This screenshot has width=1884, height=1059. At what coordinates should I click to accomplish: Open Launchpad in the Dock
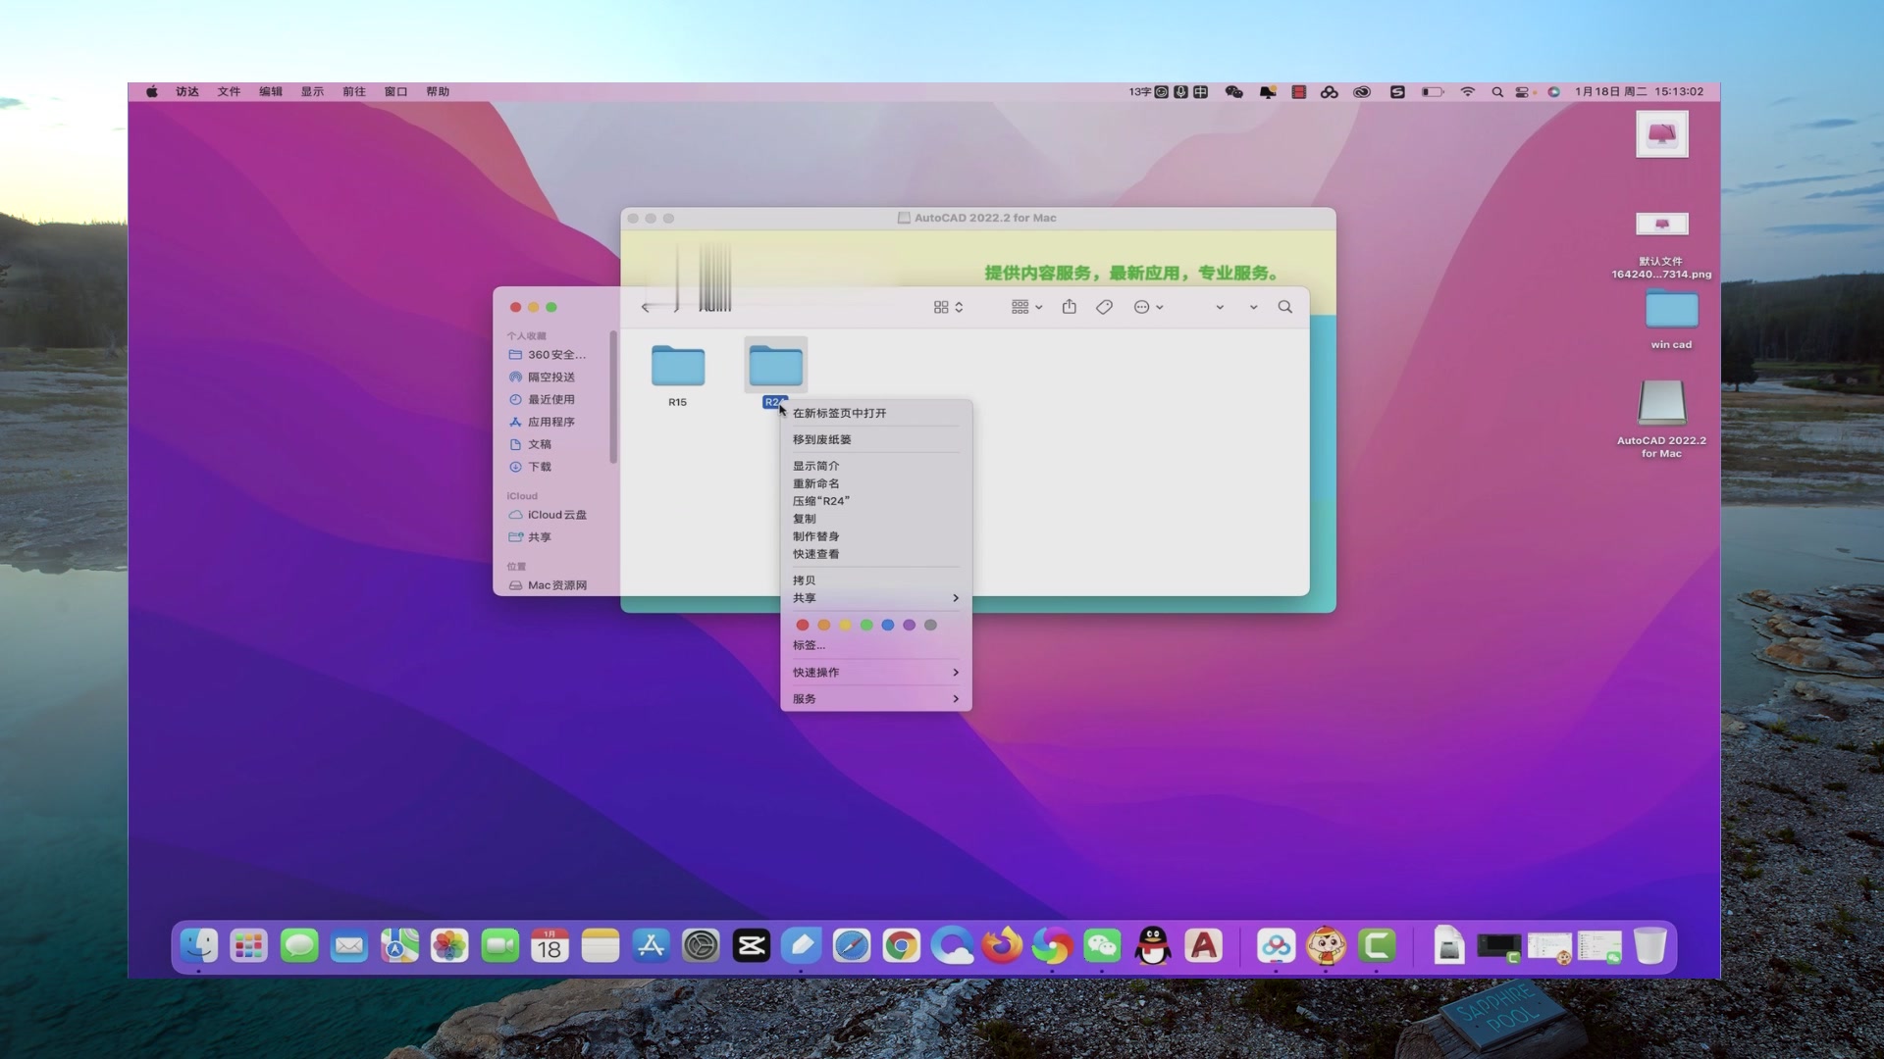click(248, 946)
